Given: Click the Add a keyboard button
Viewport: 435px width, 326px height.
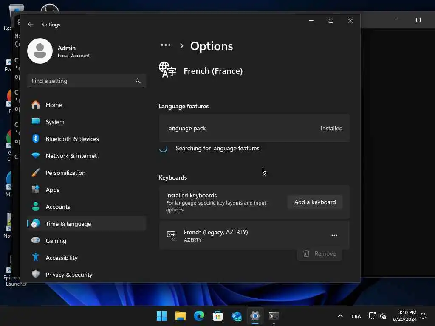Looking at the screenshot, I should point(315,202).
